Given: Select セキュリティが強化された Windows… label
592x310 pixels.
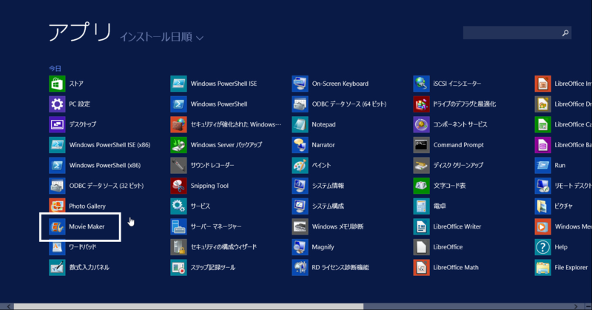Looking at the screenshot, I should coord(235,124).
